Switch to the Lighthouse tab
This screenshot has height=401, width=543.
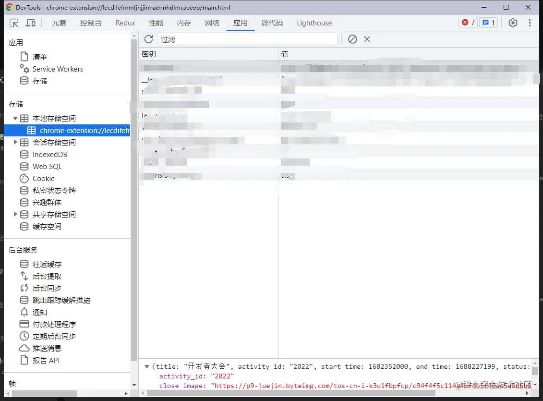pos(314,23)
